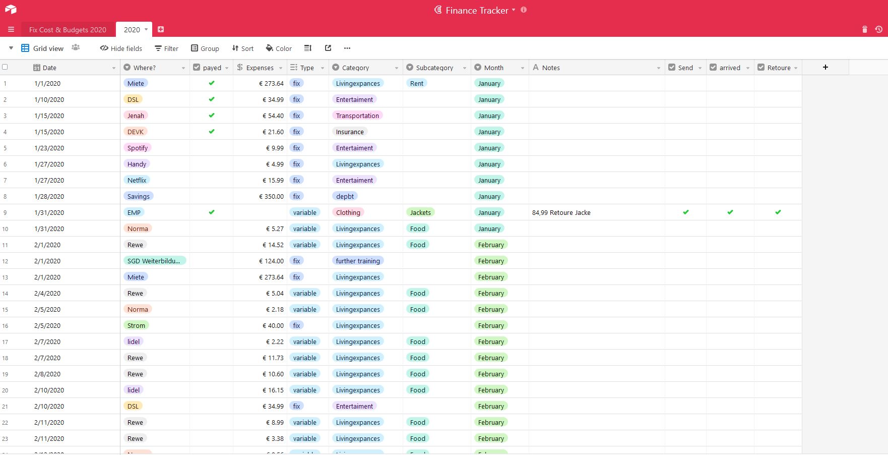Viewport: 888px width, 455px height.
Task: Click the base info icon beside title
Action: click(x=524, y=10)
